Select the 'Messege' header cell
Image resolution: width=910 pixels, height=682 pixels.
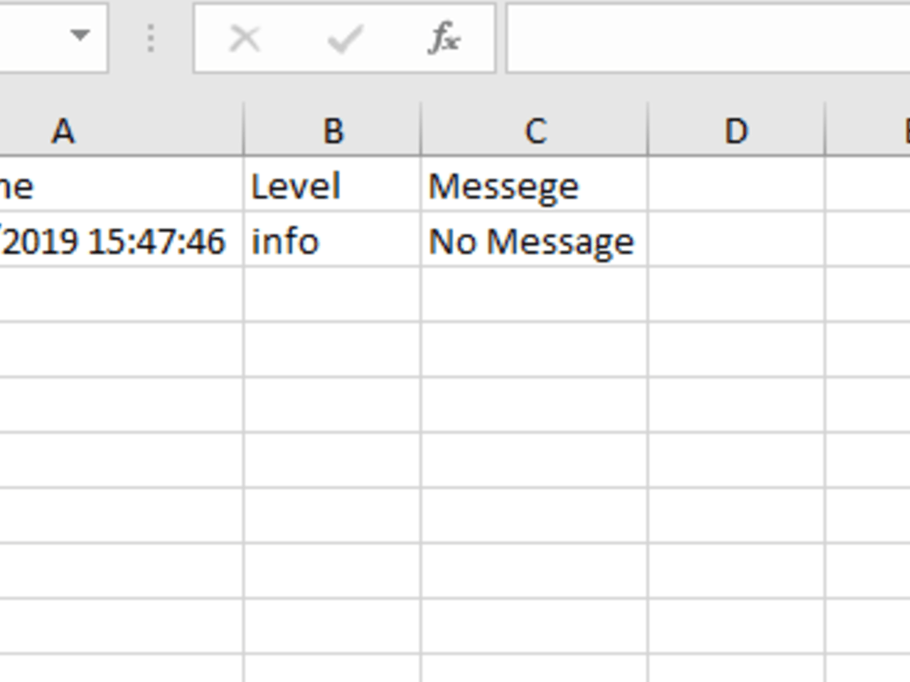click(x=535, y=185)
